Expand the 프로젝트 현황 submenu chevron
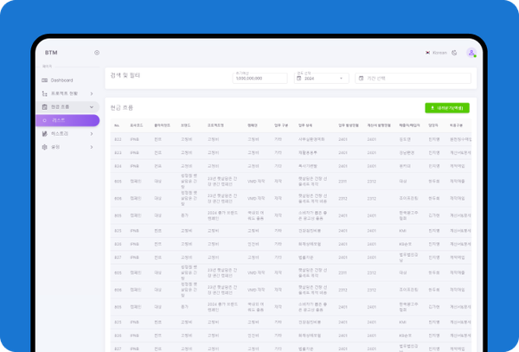 (x=93, y=93)
